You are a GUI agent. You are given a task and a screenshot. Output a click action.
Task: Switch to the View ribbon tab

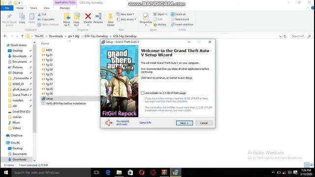coord(46,8)
